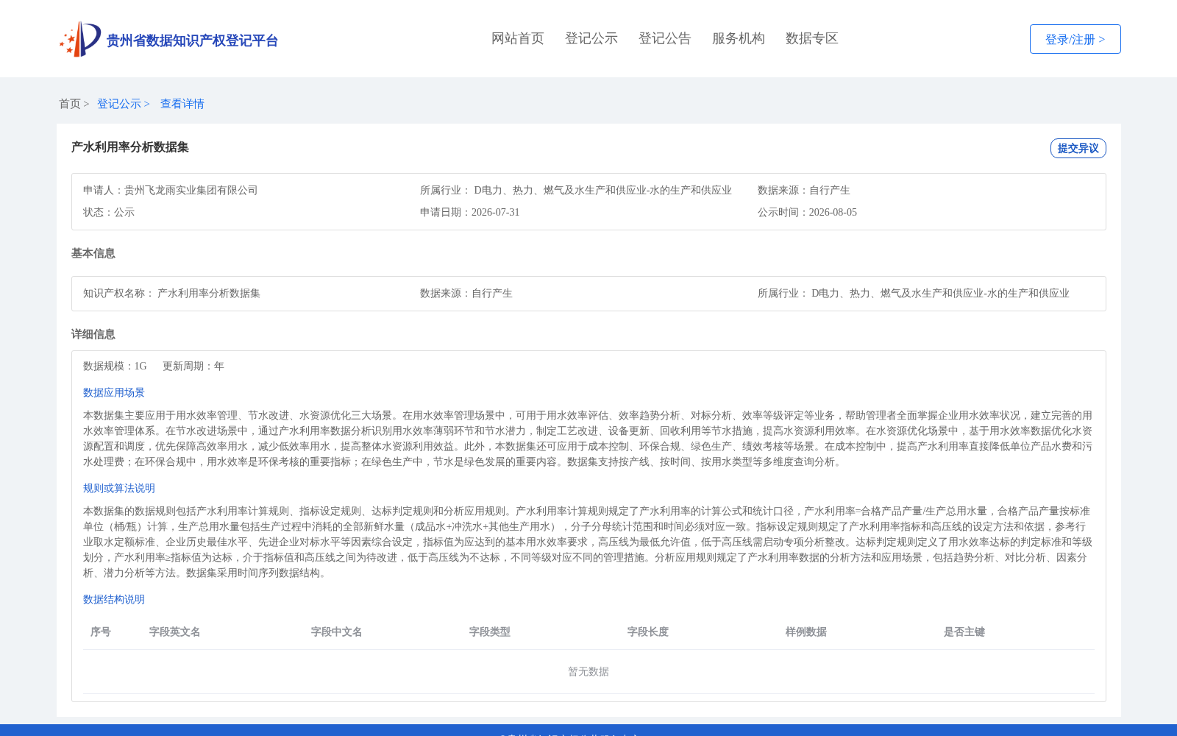1177x736 pixels.
Task: Click the 数据结构说明 subheading
Action: [x=114, y=599]
